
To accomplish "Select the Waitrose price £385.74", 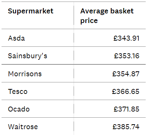I will click(126, 127).
